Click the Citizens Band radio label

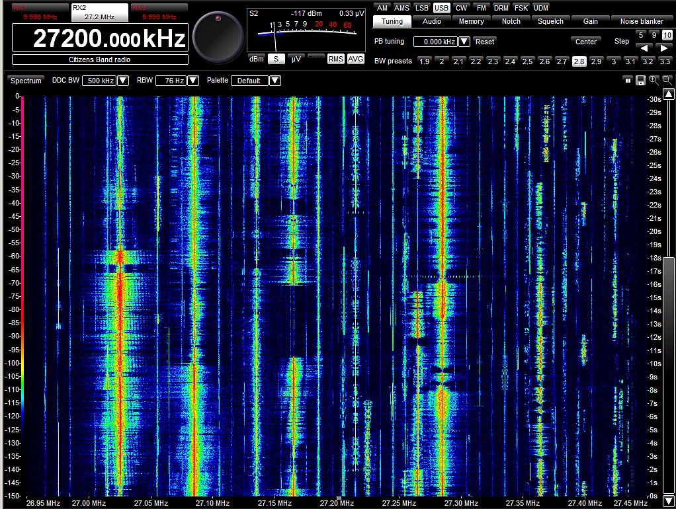[x=100, y=59]
